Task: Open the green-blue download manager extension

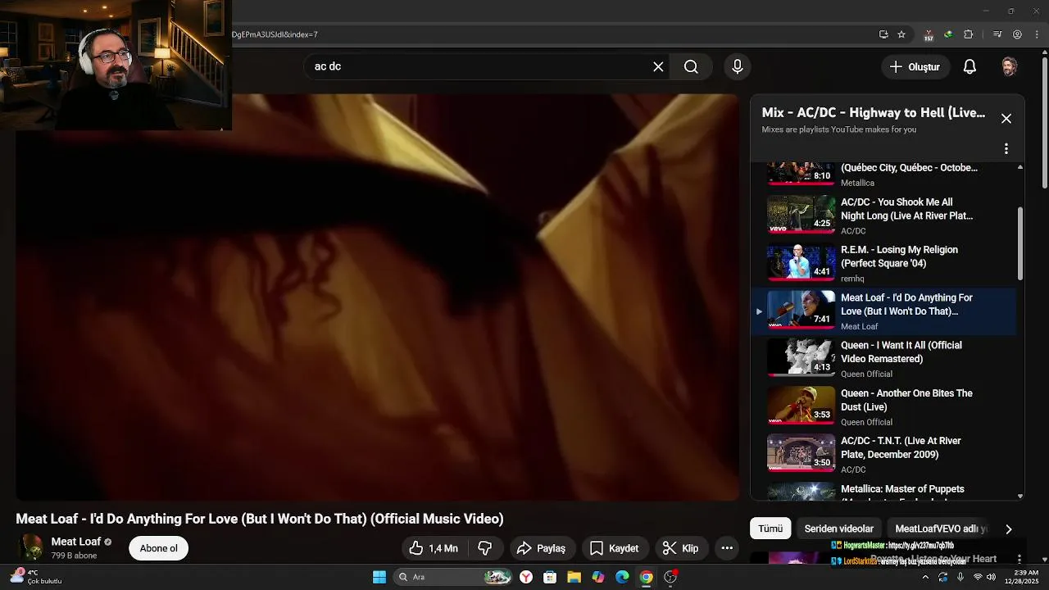Action: (x=948, y=34)
